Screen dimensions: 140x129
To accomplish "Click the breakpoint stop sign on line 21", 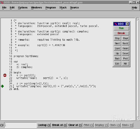I will [5, 75].
